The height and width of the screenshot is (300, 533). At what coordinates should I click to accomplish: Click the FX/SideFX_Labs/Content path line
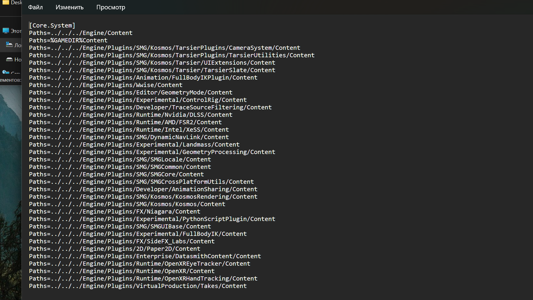click(x=122, y=241)
